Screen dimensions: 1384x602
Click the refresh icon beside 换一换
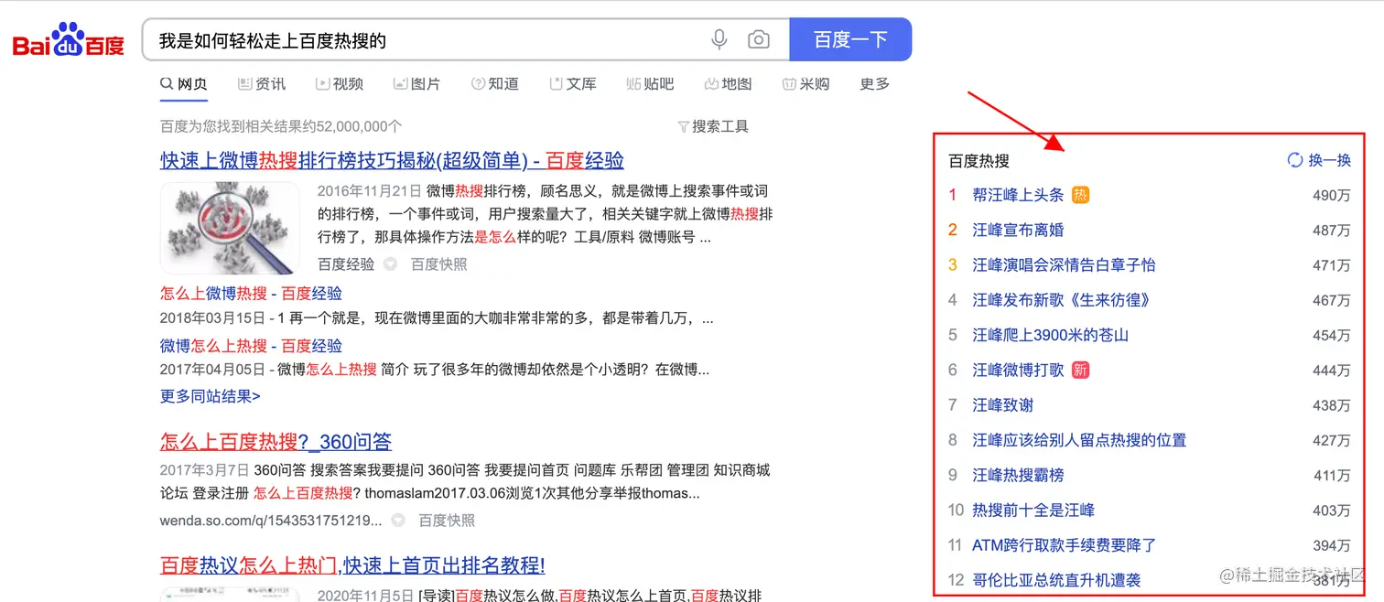(x=1295, y=160)
